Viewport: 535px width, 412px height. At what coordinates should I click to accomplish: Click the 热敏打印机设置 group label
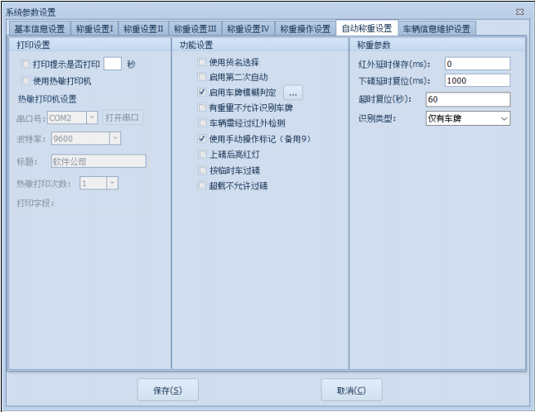[x=47, y=99]
